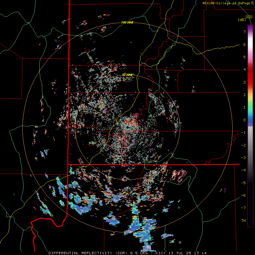Click the (ZDR) abbreviation in the caption

click(x=121, y=253)
